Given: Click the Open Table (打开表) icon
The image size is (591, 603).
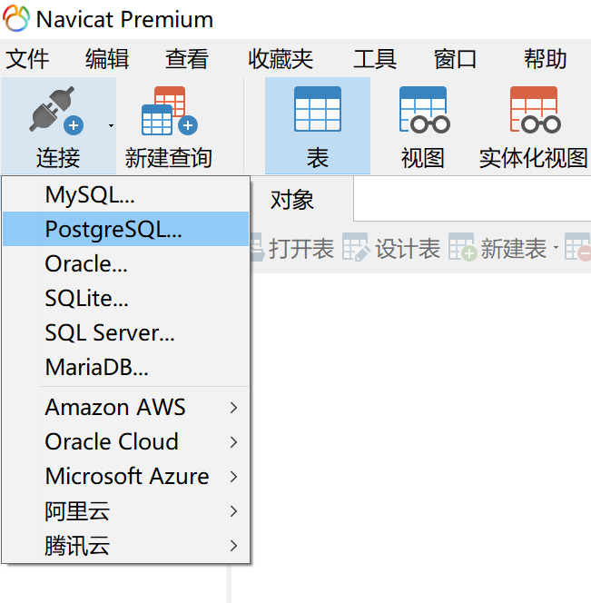Looking at the screenshot, I should (257, 249).
